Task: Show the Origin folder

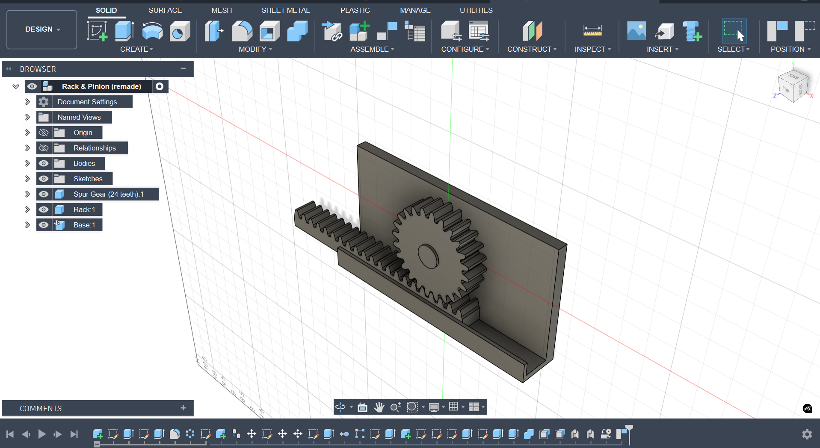Action: 43,133
